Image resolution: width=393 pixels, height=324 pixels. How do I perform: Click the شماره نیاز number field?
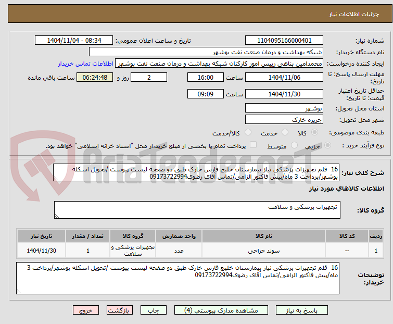point(284,41)
